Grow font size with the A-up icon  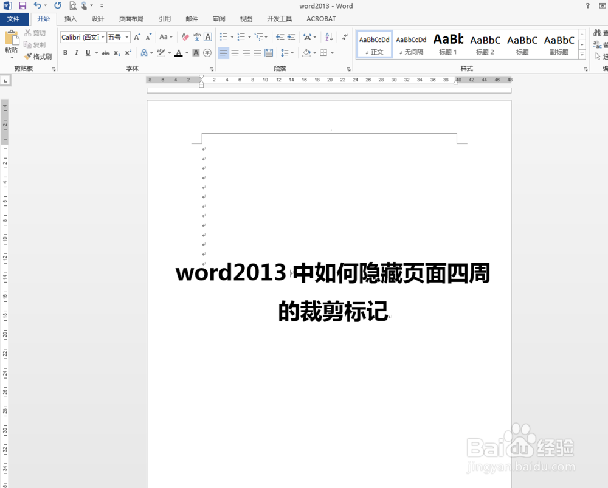(136, 37)
